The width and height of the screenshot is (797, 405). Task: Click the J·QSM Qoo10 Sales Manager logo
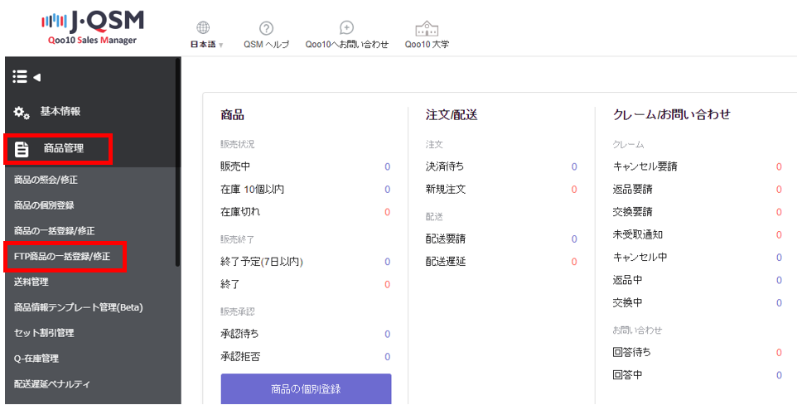(93, 27)
